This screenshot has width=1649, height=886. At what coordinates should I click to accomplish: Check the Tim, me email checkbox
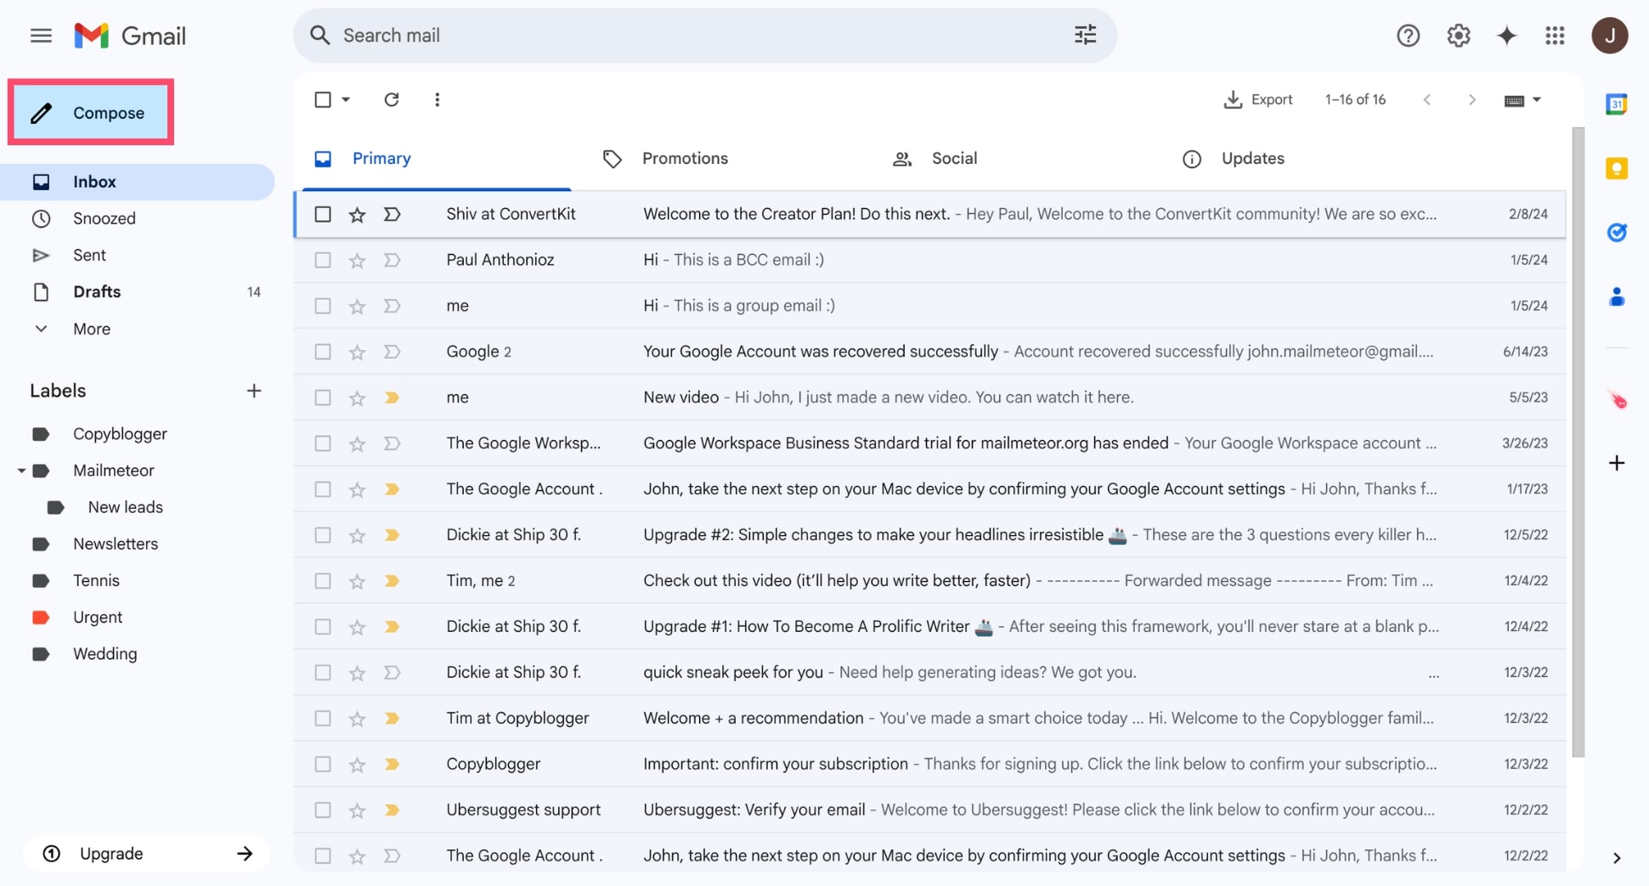click(323, 581)
